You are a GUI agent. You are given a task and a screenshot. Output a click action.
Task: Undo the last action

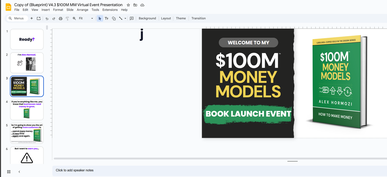47,18
